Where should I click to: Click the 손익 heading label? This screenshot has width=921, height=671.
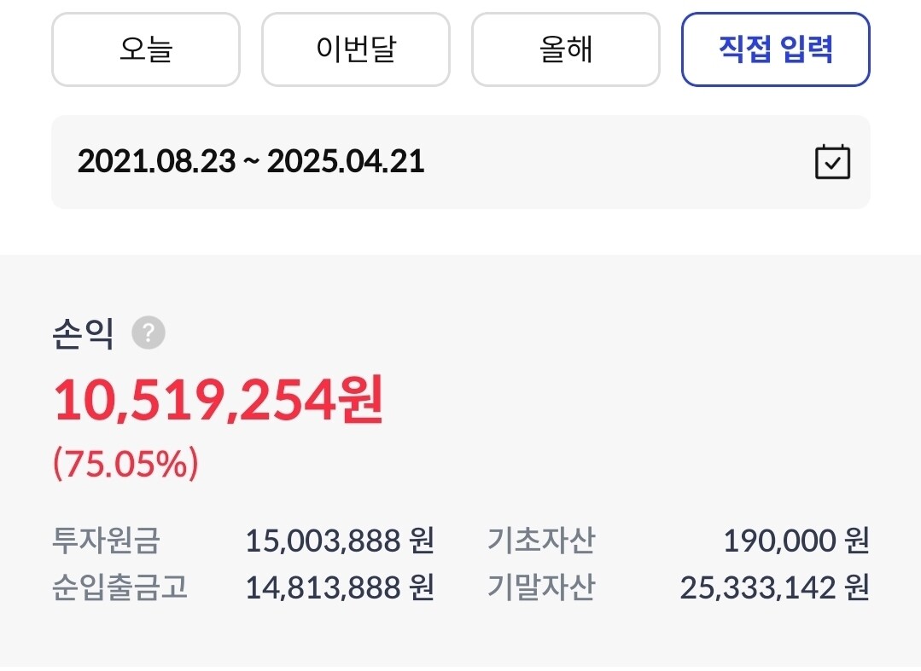point(83,333)
